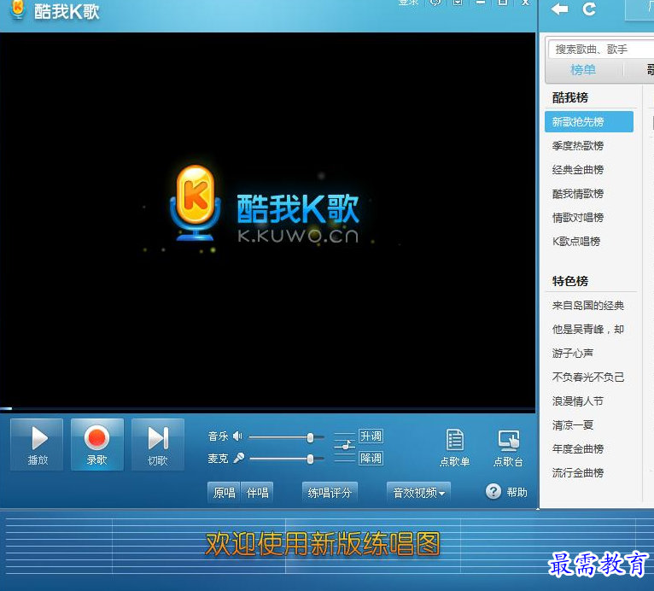Open 练唱评分 practice scoring
The image size is (654, 591).
pos(330,493)
